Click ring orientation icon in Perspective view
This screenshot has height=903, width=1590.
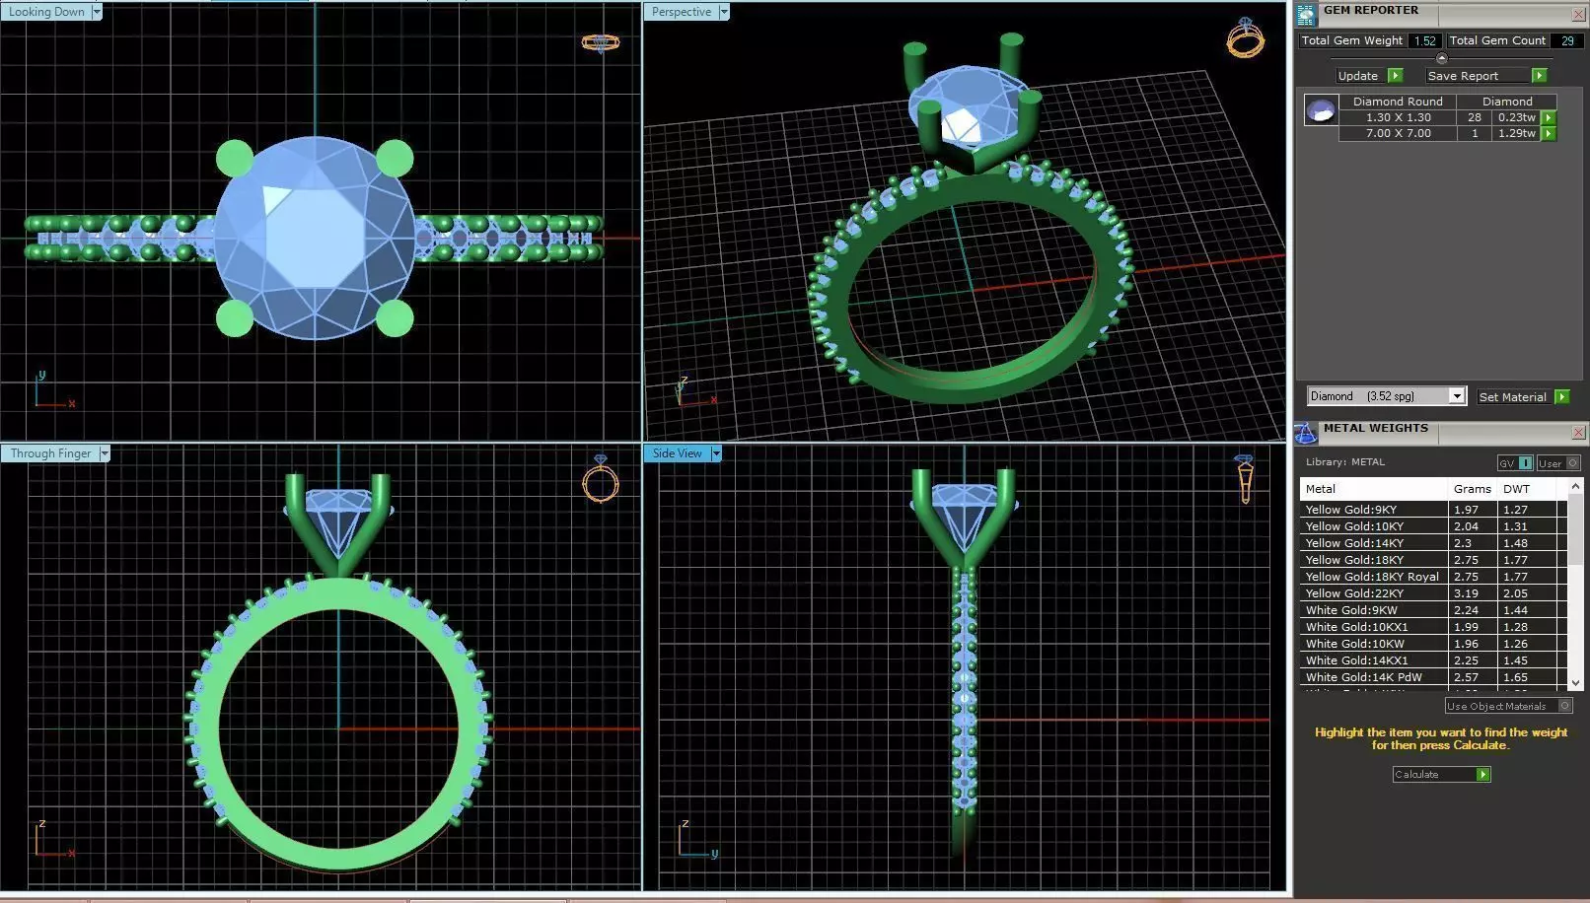pyautogui.click(x=1246, y=37)
